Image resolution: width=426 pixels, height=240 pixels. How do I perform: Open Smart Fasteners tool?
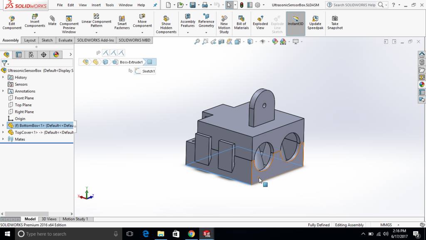click(x=122, y=23)
